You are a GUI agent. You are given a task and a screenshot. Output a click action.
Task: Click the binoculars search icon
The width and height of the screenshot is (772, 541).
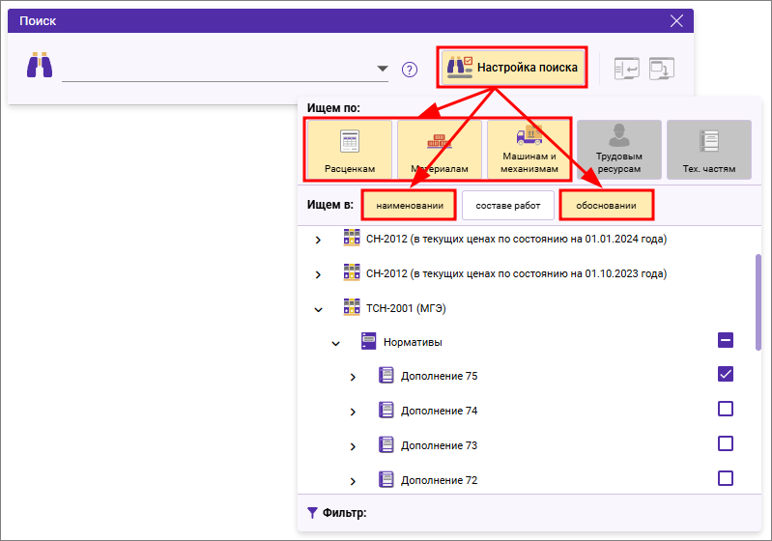40,67
